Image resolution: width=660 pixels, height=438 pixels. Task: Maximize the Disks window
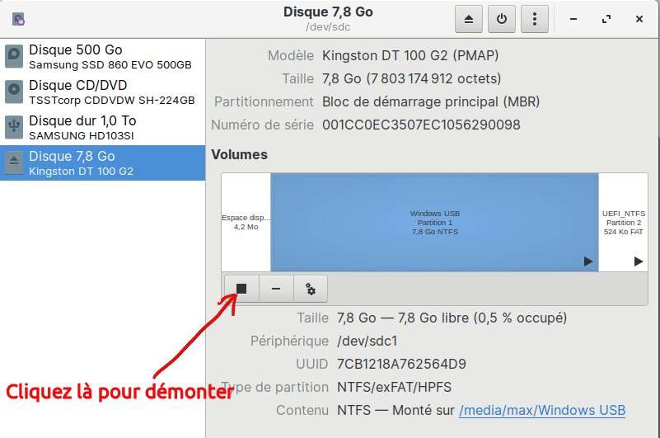click(x=606, y=18)
